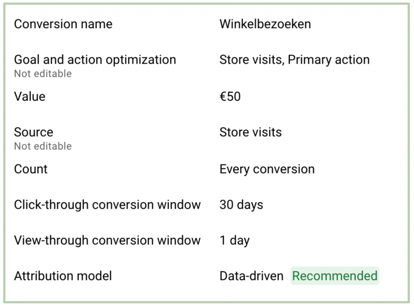Click the Every conversion count value
Image resolution: width=414 pixels, height=306 pixels.
point(267,169)
